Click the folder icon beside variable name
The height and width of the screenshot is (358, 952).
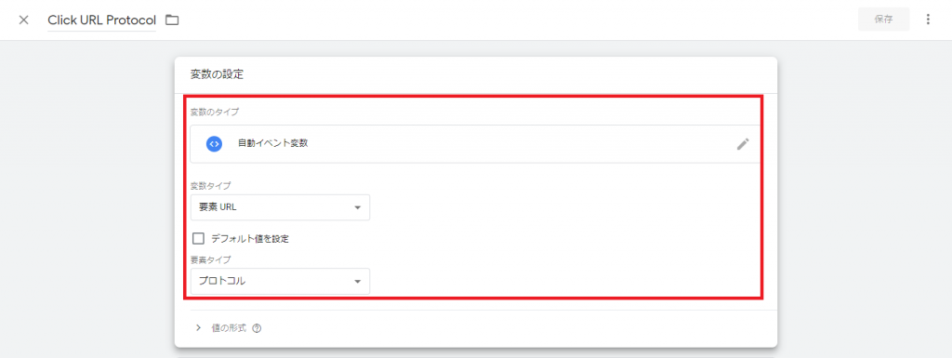point(172,20)
